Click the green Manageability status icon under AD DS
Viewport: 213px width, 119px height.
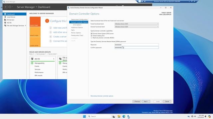pos(32,63)
